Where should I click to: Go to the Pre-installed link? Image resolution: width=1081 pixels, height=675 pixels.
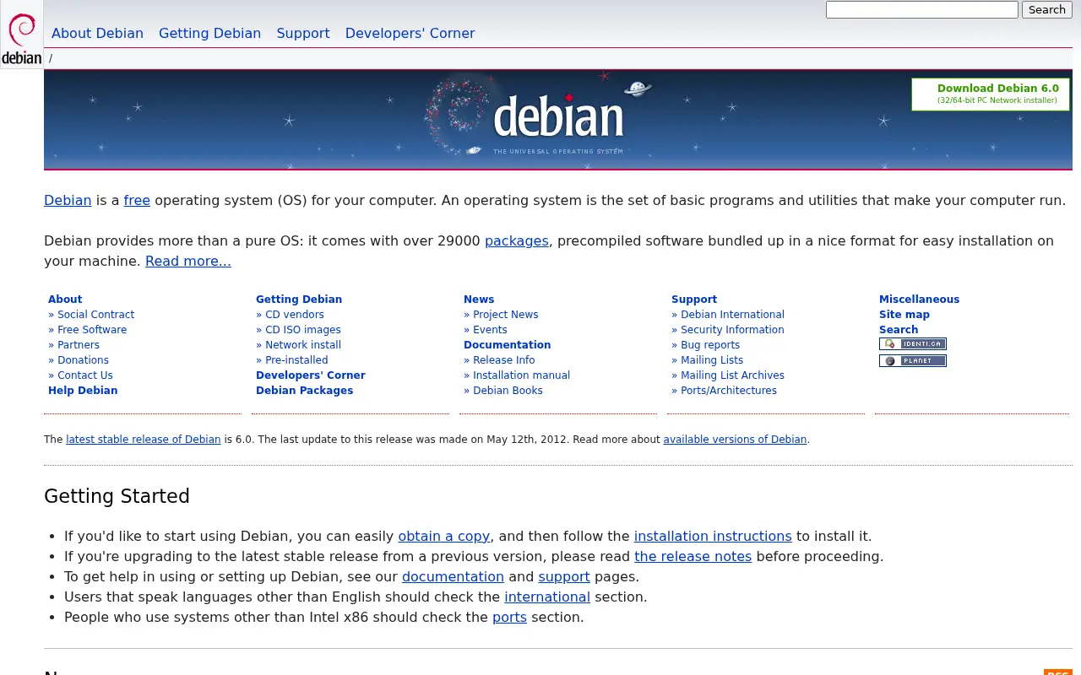point(296,360)
